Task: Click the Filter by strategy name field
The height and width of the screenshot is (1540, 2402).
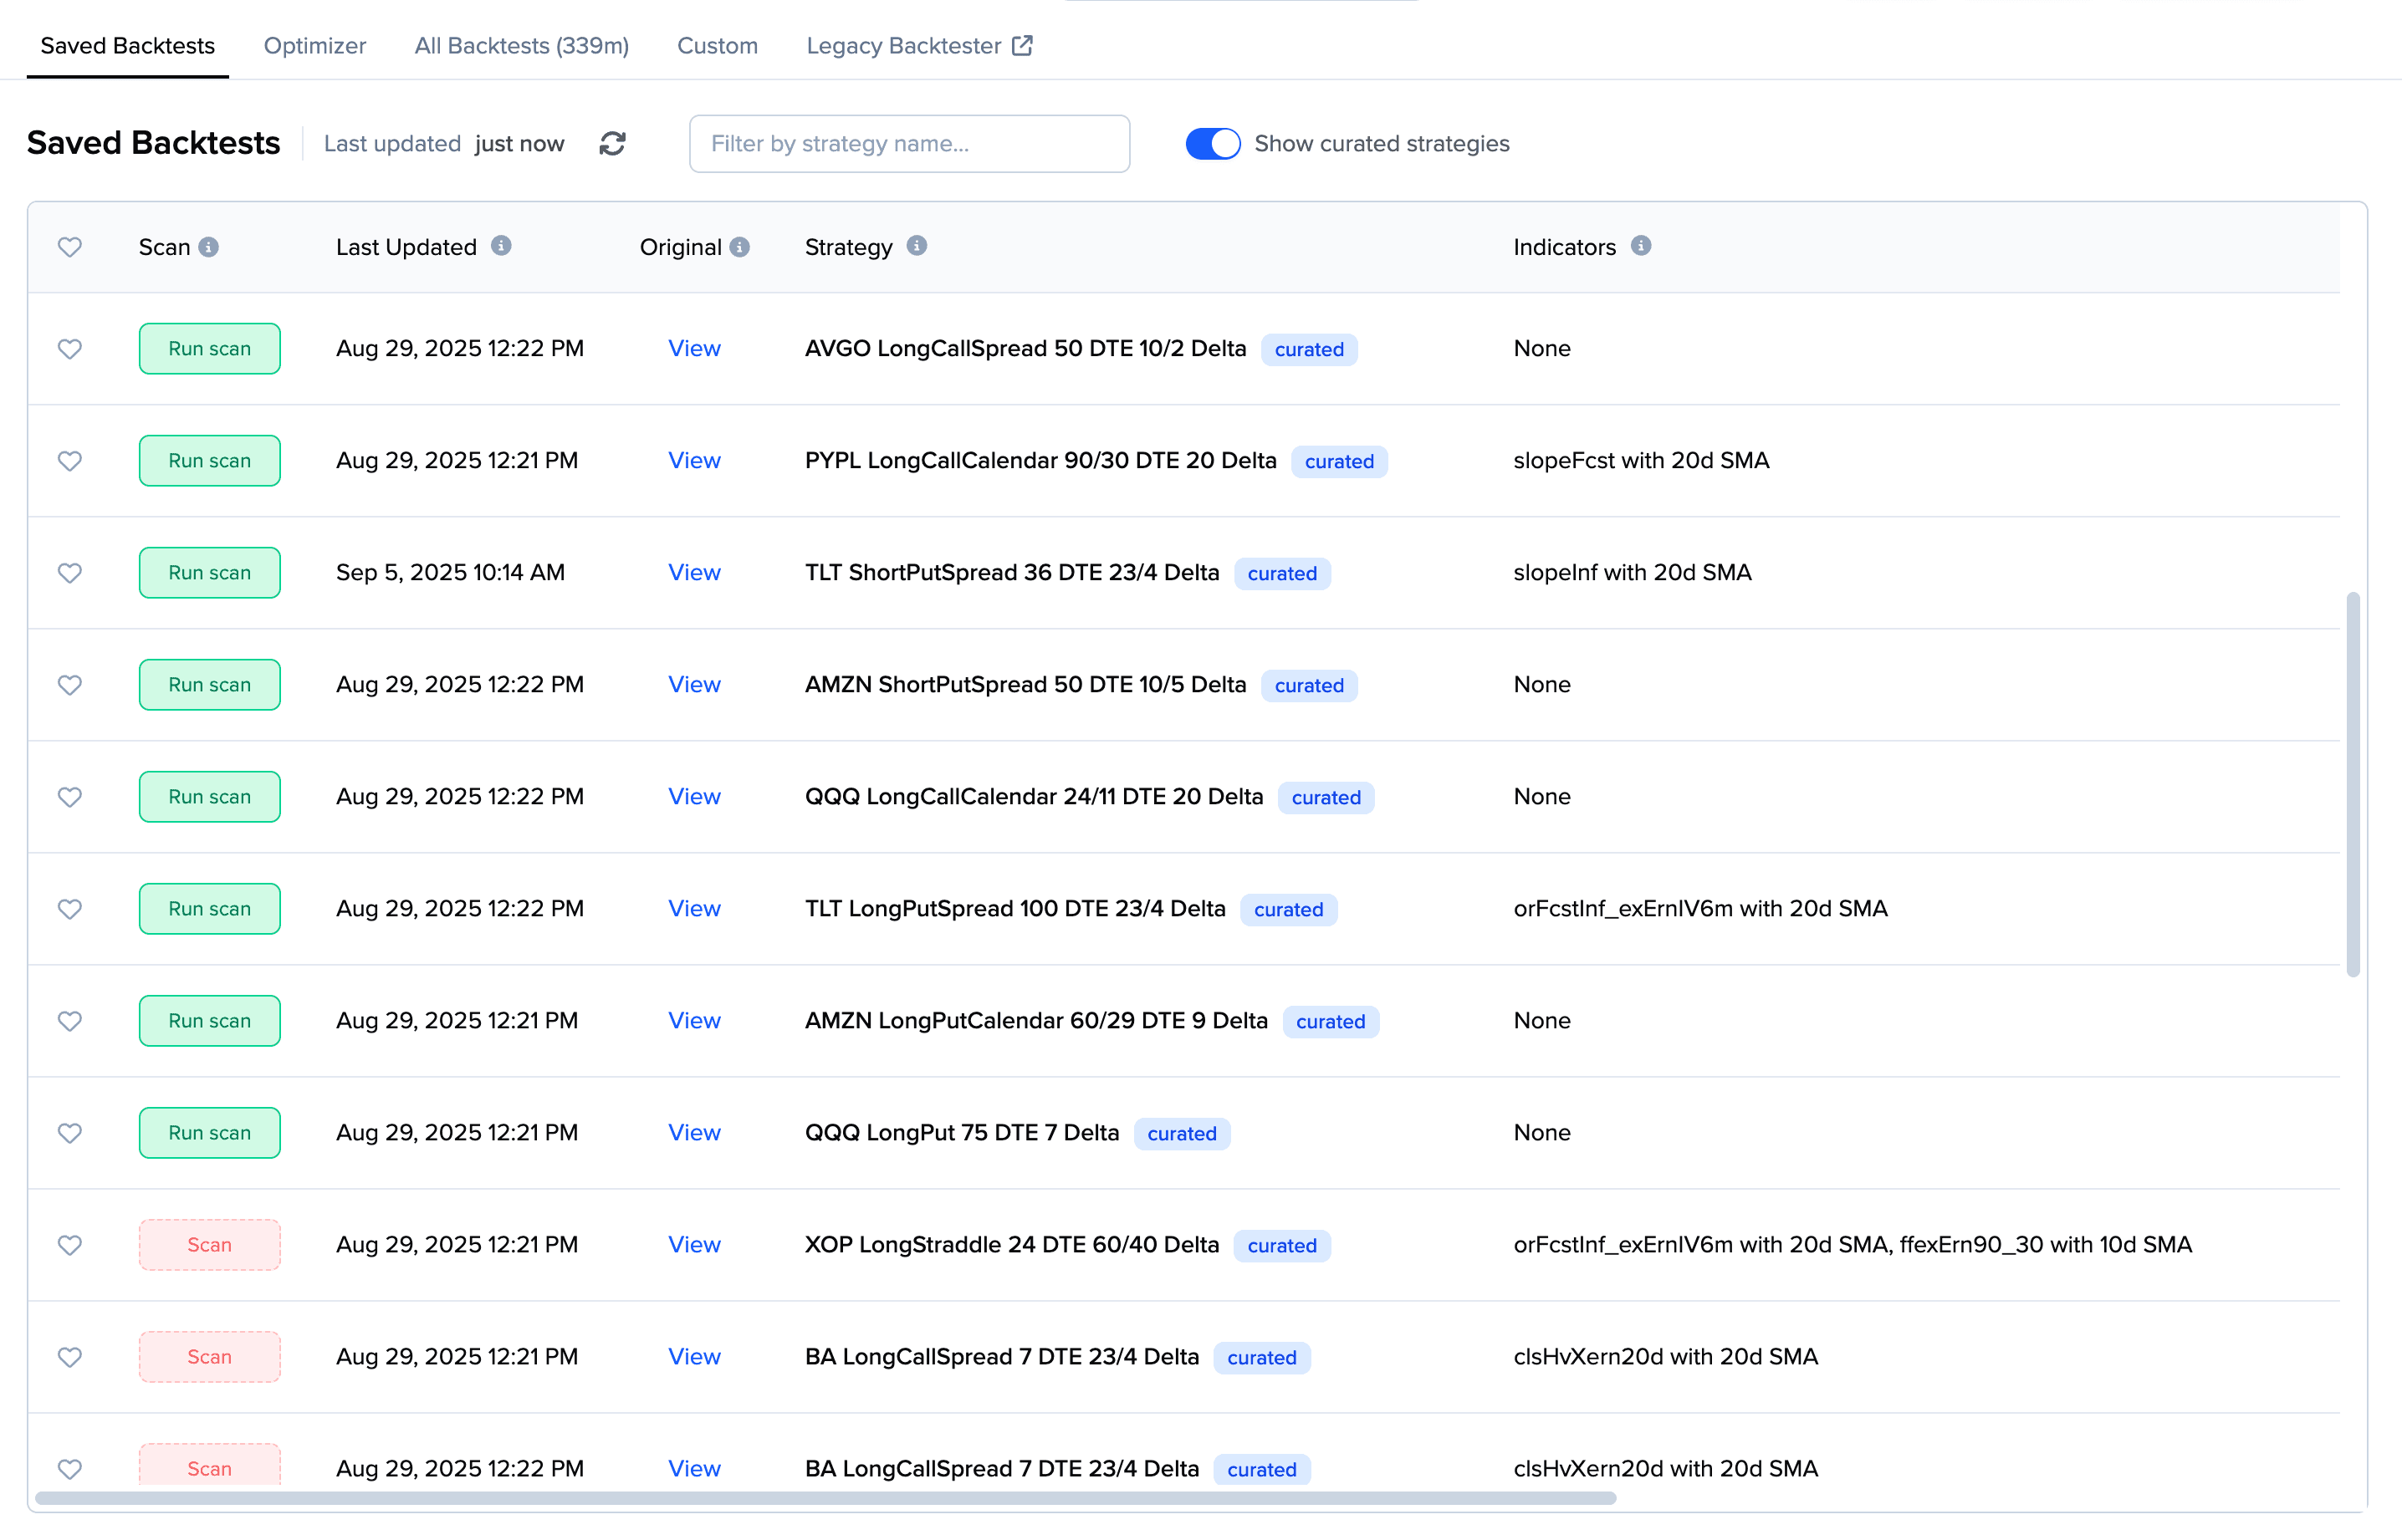Action: (x=909, y=144)
